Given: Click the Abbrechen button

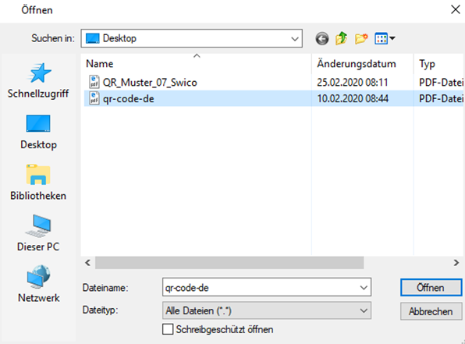Looking at the screenshot, I should (431, 311).
